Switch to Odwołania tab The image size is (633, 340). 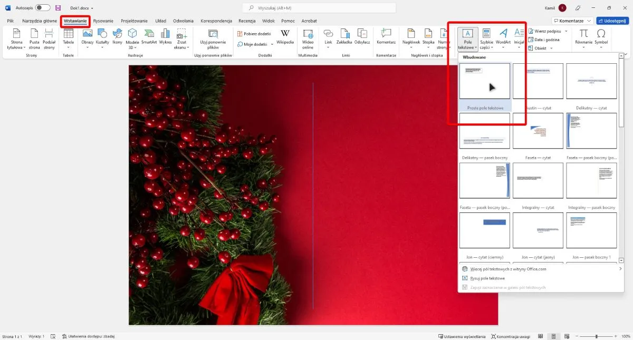click(x=183, y=21)
